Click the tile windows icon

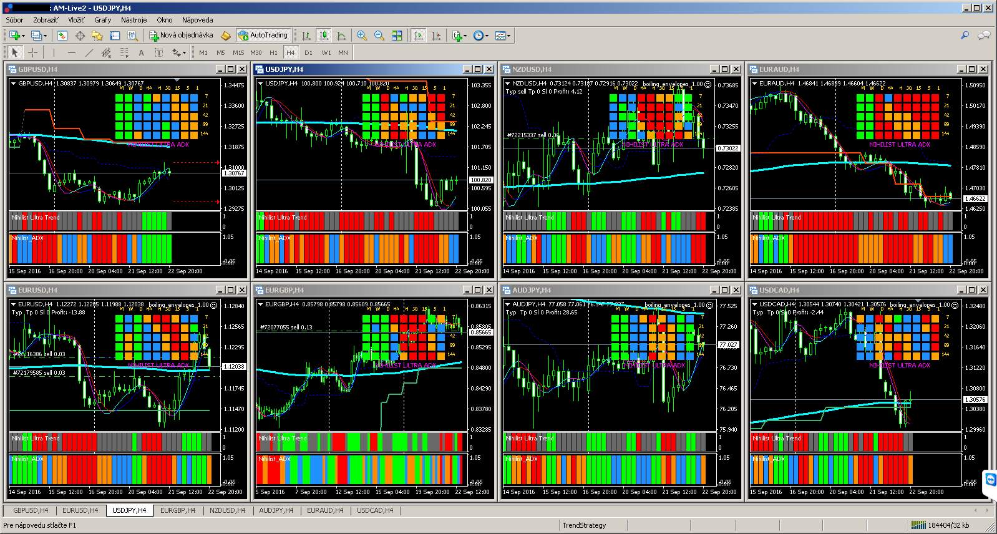(x=397, y=36)
